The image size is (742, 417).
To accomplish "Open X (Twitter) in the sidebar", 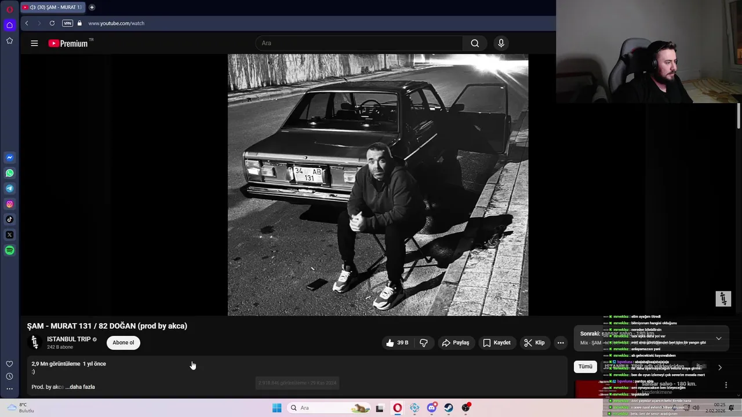I will pyautogui.click(x=9, y=235).
